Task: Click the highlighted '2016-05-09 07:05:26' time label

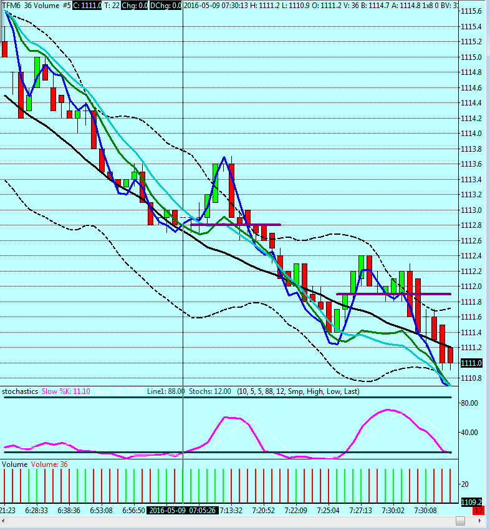Action: tap(183, 511)
